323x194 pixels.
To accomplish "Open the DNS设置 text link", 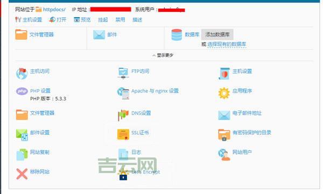I will click(x=141, y=113).
